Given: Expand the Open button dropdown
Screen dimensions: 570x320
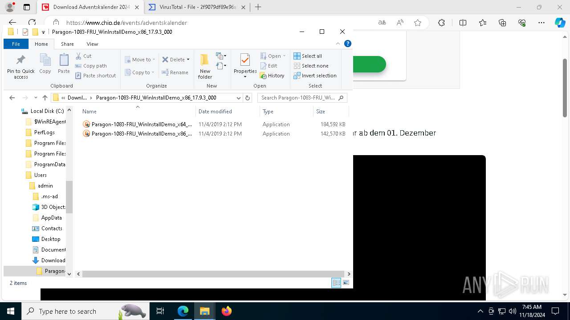Looking at the screenshot, I should [284, 56].
